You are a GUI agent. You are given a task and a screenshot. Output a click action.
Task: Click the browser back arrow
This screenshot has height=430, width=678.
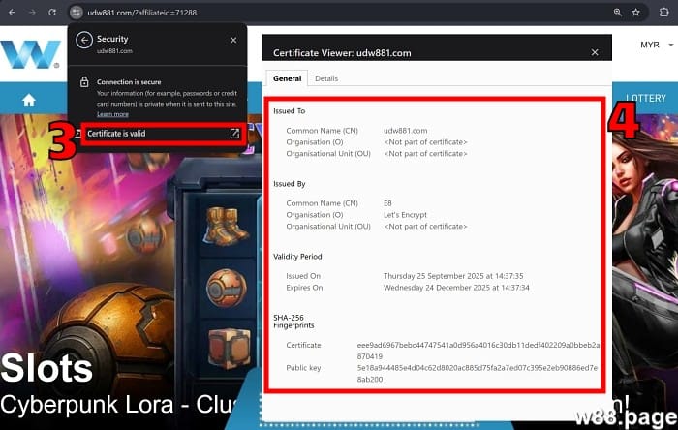click(12, 13)
